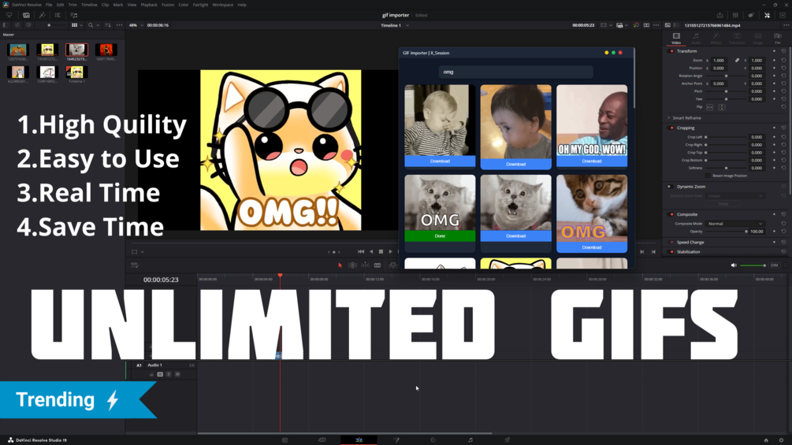
Task: Open the Media Storage icon in top toolbar
Action: [9, 15]
